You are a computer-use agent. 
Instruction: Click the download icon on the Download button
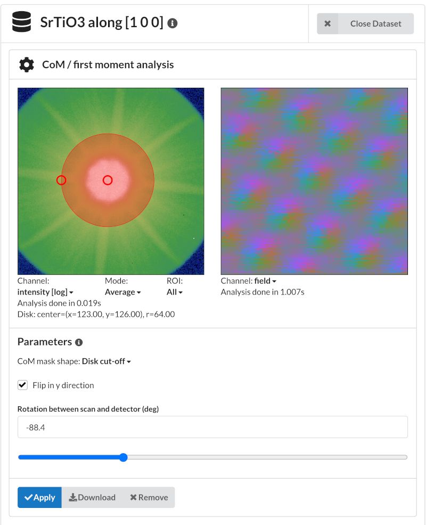click(x=74, y=497)
